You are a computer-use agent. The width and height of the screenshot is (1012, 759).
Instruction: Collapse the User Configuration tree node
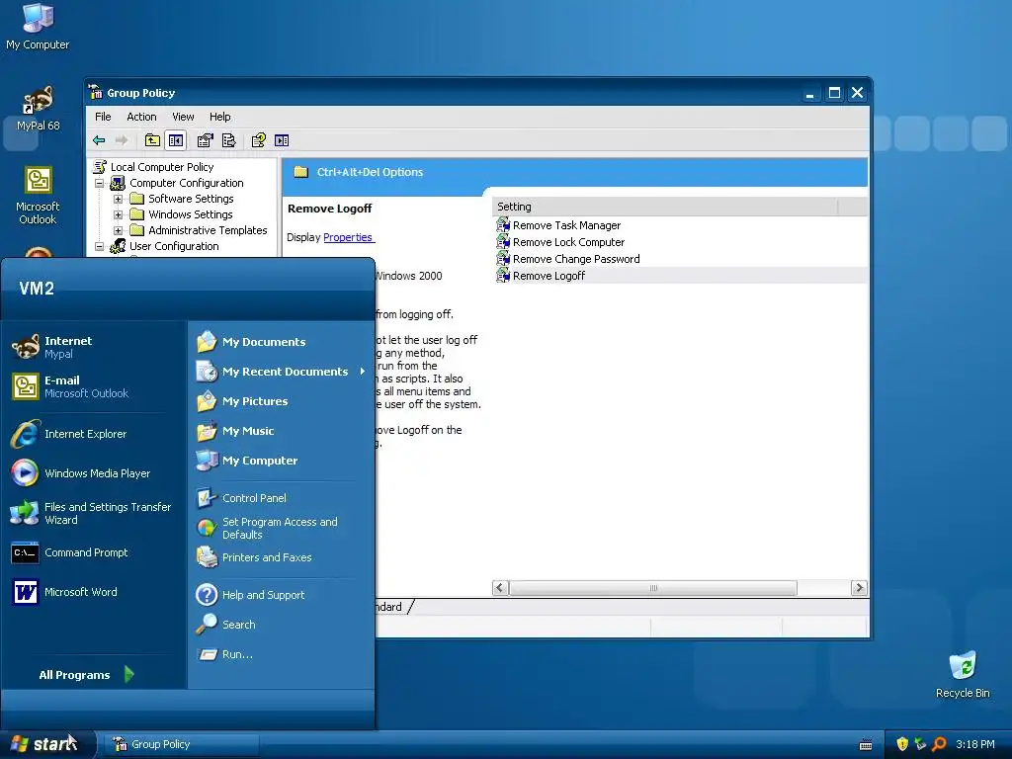coord(100,246)
